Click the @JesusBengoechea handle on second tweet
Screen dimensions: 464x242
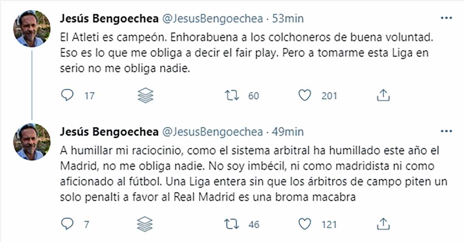pyautogui.click(x=212, y=132)
